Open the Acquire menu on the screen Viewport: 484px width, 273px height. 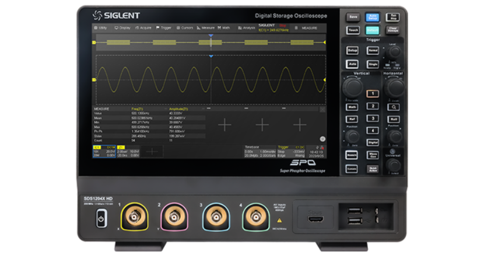click(x=143, y=27)
